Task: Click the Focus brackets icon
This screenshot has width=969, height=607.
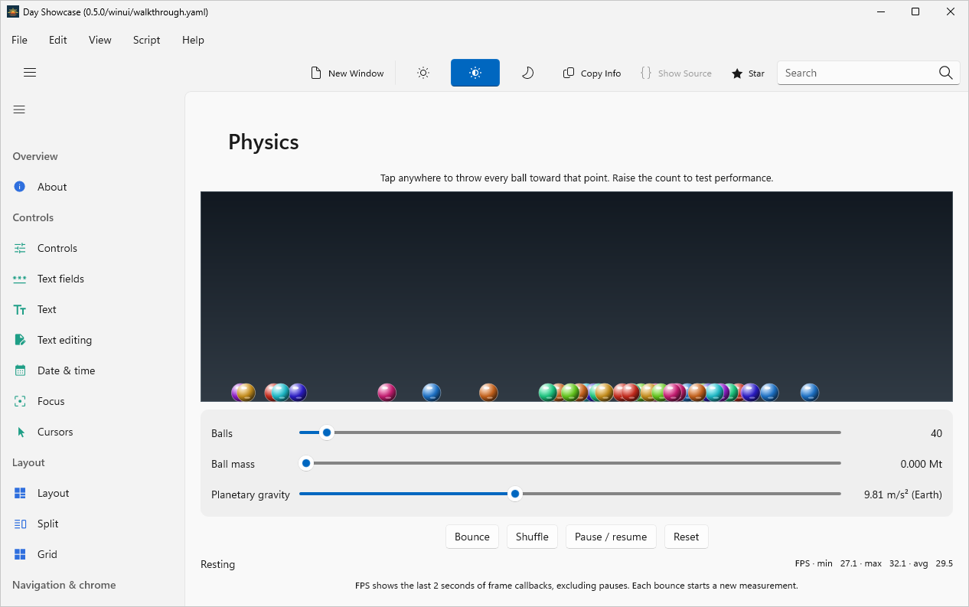Action: coord(20,401)
